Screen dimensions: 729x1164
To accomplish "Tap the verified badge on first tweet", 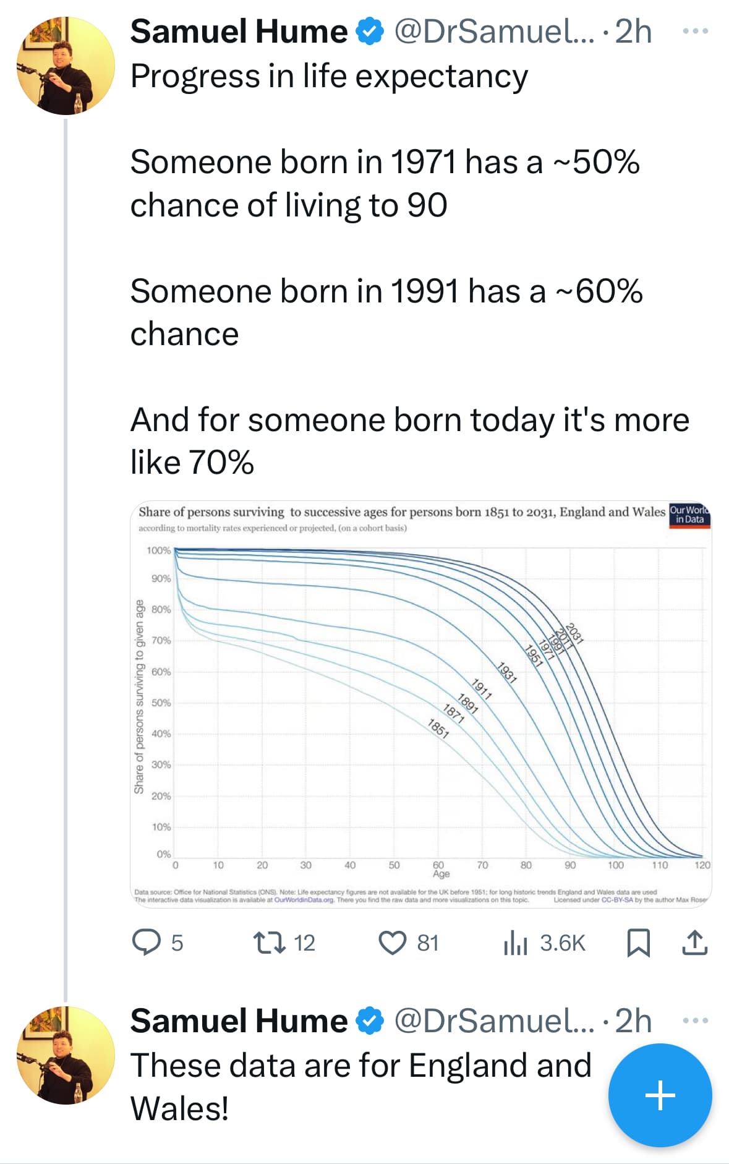I will tap(370, 32).
